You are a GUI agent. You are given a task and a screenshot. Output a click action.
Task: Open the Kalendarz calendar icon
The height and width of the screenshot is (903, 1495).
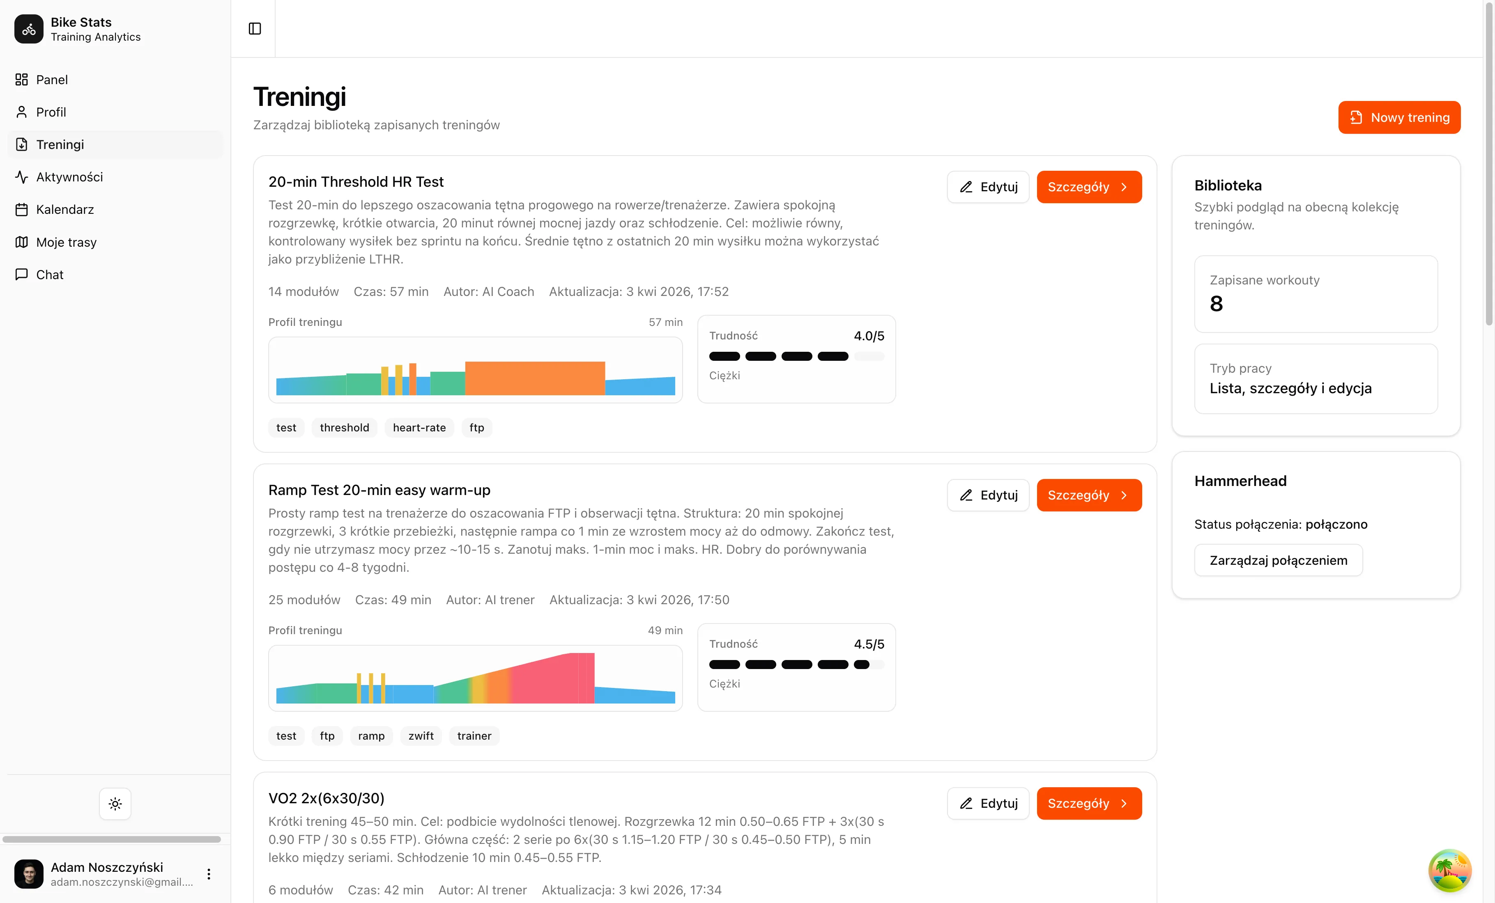pyautogui.click(x=22, y=210)
